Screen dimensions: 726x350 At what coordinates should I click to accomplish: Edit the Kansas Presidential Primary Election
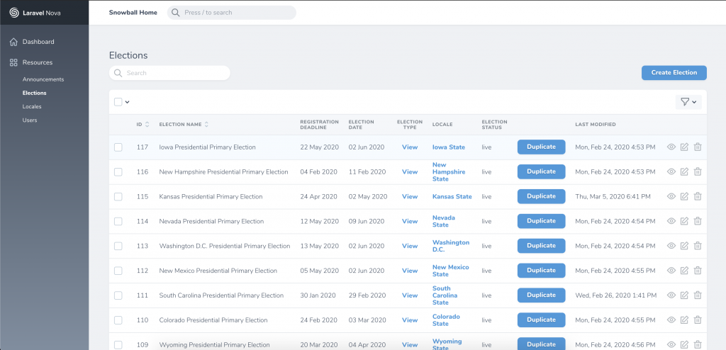684,196
